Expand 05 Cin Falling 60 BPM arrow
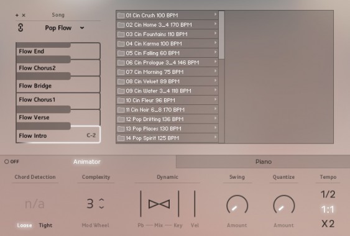 click(215, 52)
